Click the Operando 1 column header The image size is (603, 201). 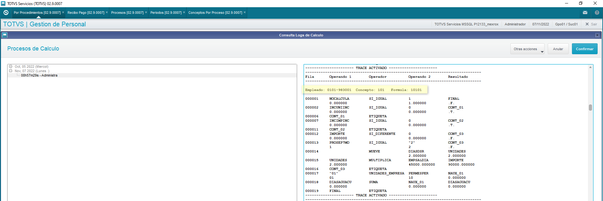click(340, 77)
